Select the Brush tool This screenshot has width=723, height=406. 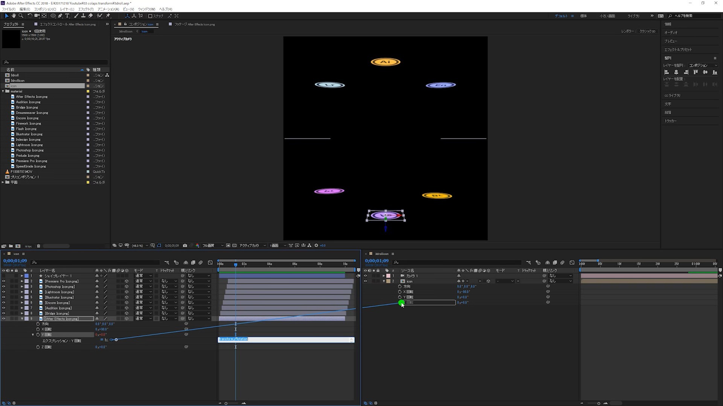point(76,16)
